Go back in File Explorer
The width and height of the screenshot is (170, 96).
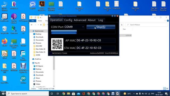click(32, 25)
